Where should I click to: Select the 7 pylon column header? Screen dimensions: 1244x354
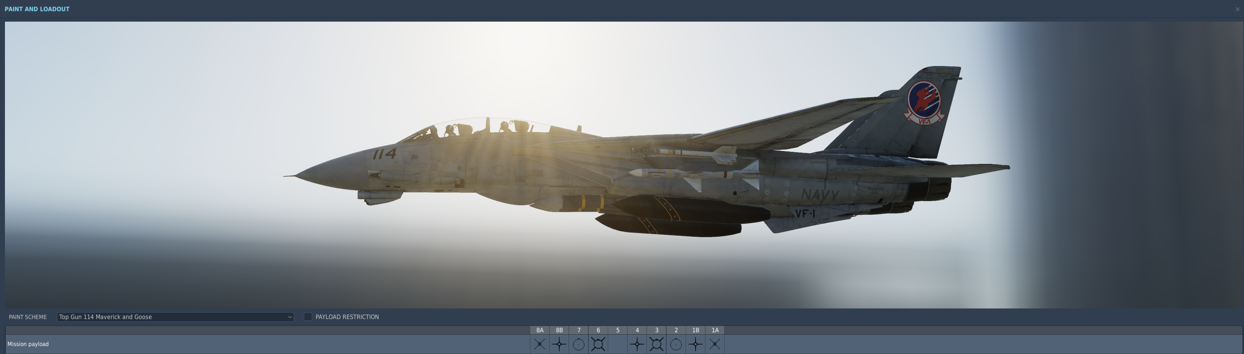click(x=579, y=330)
